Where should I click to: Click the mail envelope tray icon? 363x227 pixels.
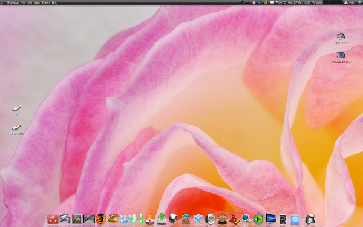click(x=272, y=2)
